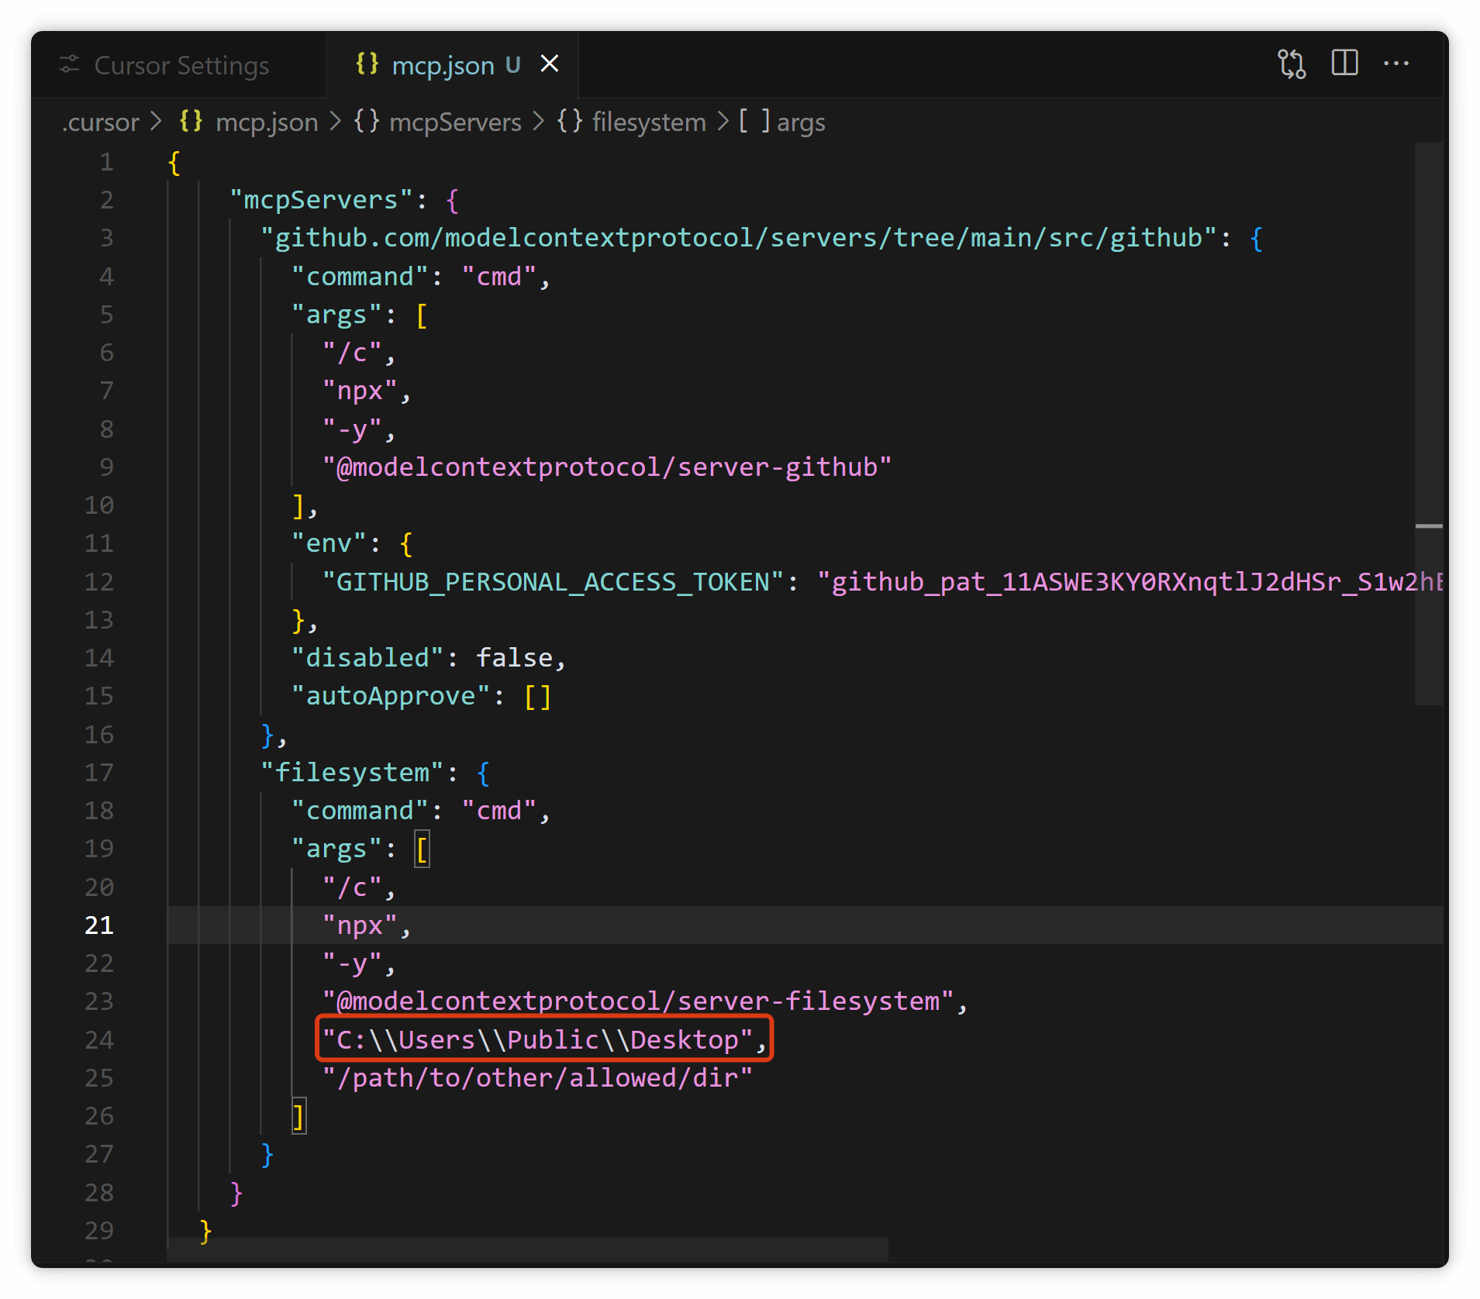1480x1299 pixels.
Task: Select the mcp.json editor tab
Action: tap(453, 64)
